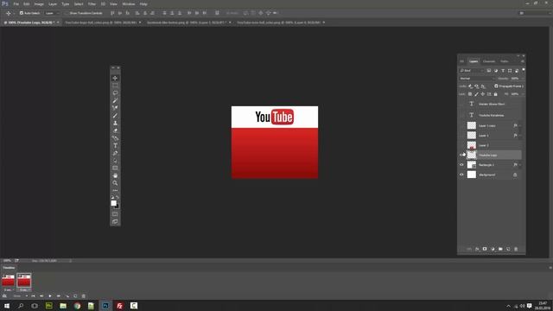Click the add layer style fx icon
This screenshot has height=311, width=553.
click(477, 249)
